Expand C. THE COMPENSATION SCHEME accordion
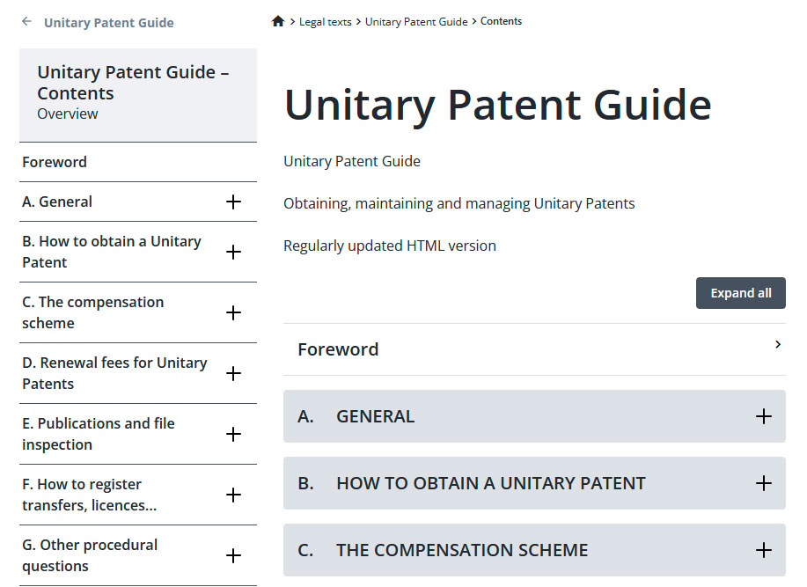This screenshot has height=587, width=807. point(764,550)
